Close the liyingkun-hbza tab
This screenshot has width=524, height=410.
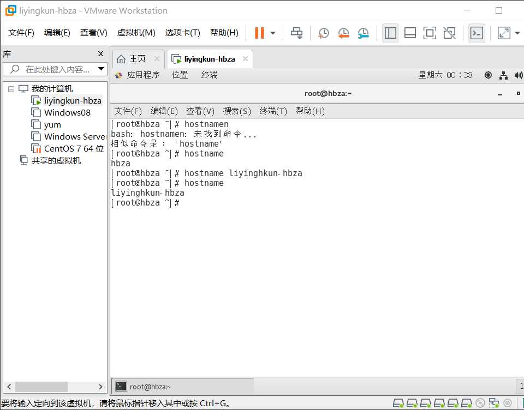tap(245, 59)
